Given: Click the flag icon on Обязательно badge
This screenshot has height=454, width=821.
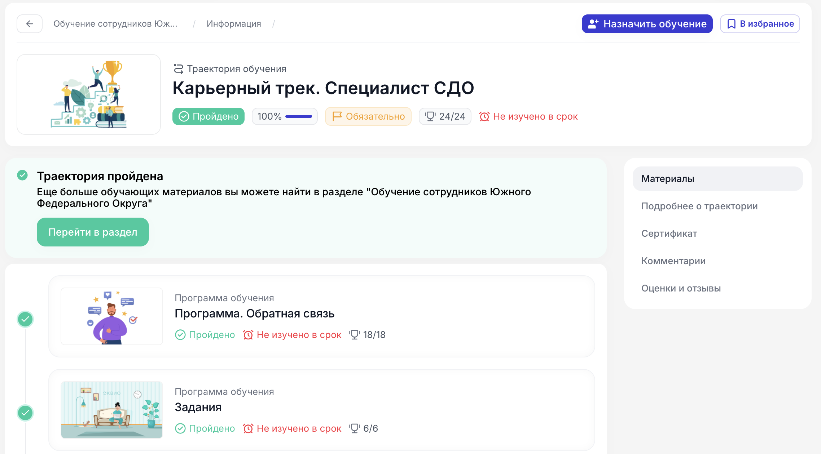Looking at the screenshot, I should tap(337, 116).
